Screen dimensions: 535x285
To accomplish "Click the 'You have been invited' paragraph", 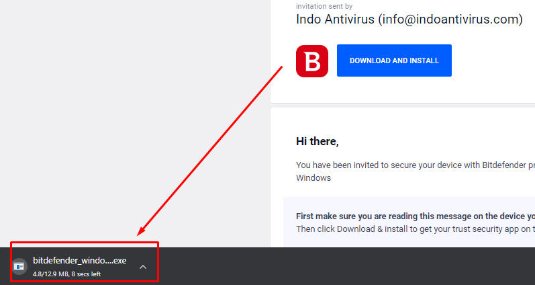I will (416, 171).
